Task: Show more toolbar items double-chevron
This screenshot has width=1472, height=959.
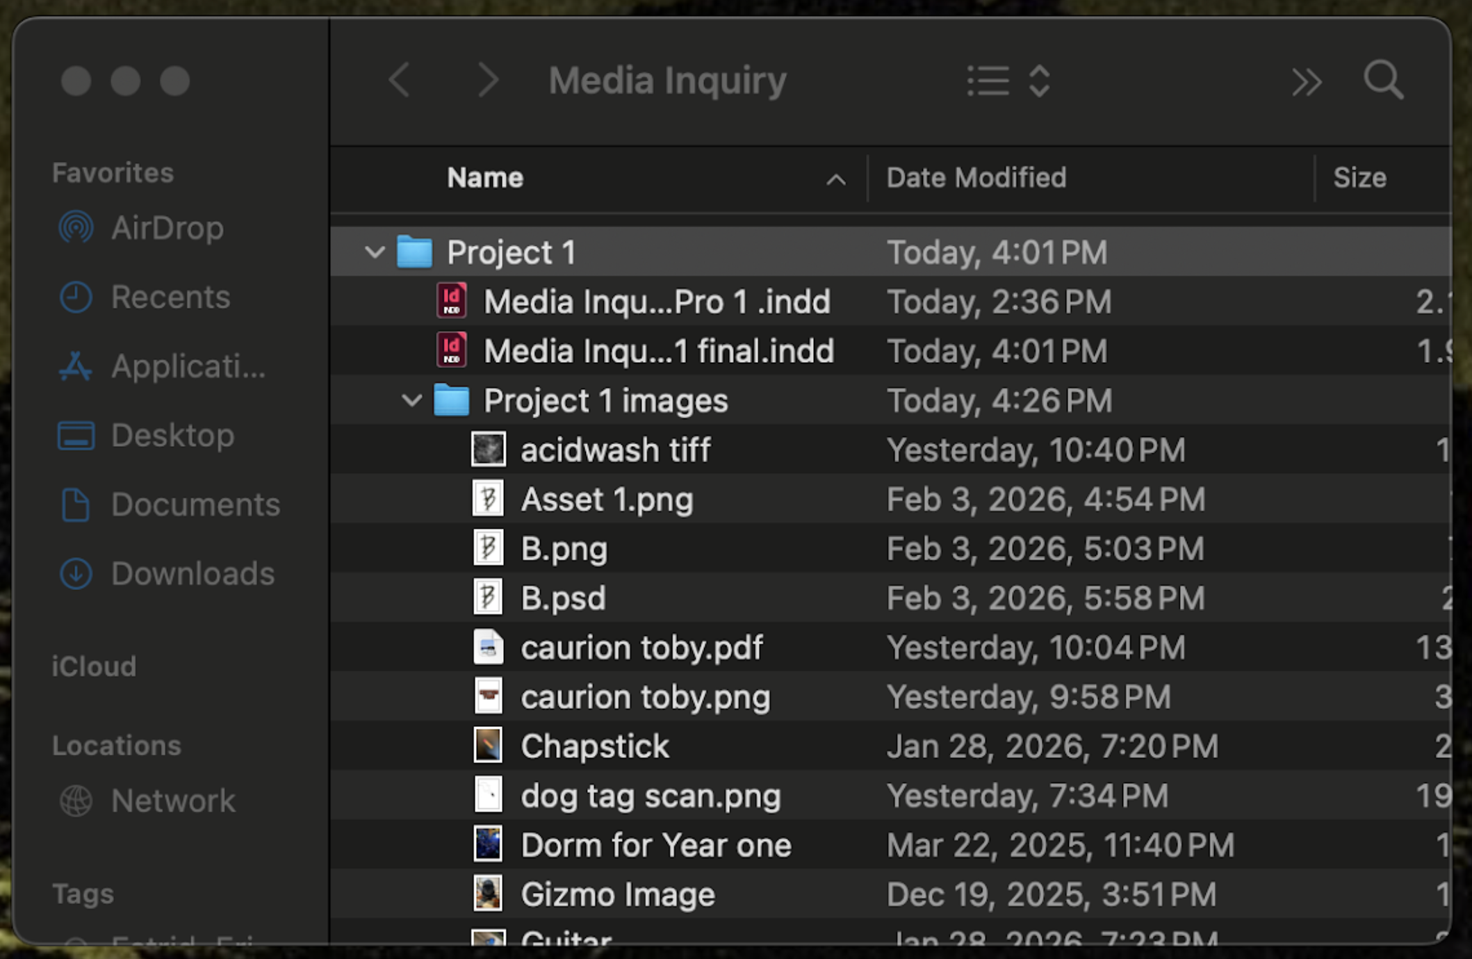Action: [x=1306, y=82]
